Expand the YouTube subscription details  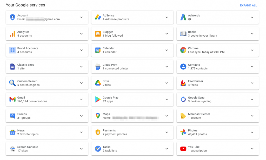pos(252,149)
